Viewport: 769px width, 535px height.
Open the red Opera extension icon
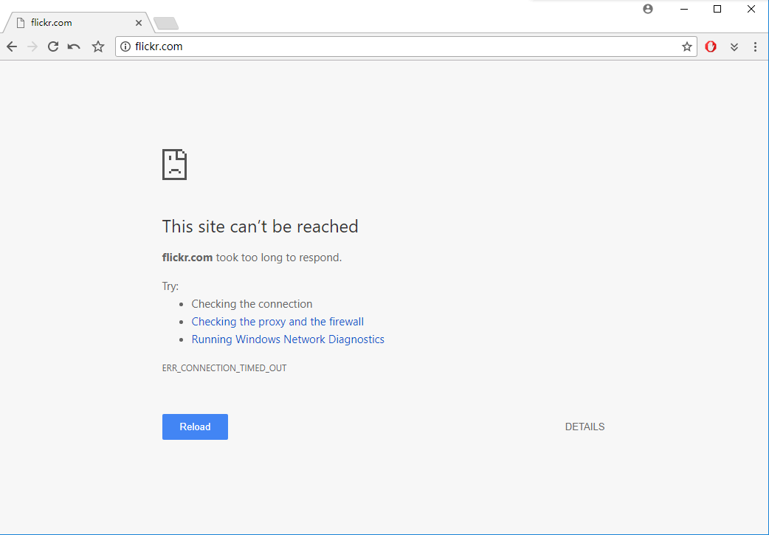pyautogui.click(x=710, y=46)
